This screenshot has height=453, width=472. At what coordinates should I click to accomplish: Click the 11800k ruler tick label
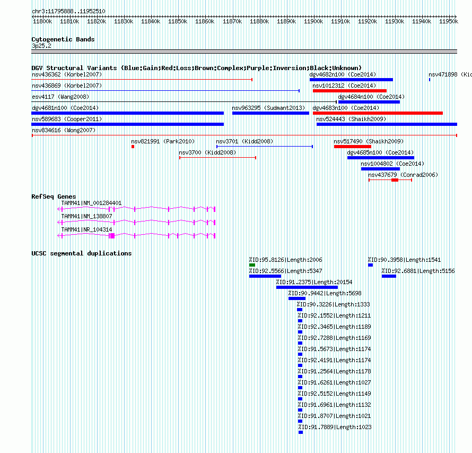(x=42, y=21)
